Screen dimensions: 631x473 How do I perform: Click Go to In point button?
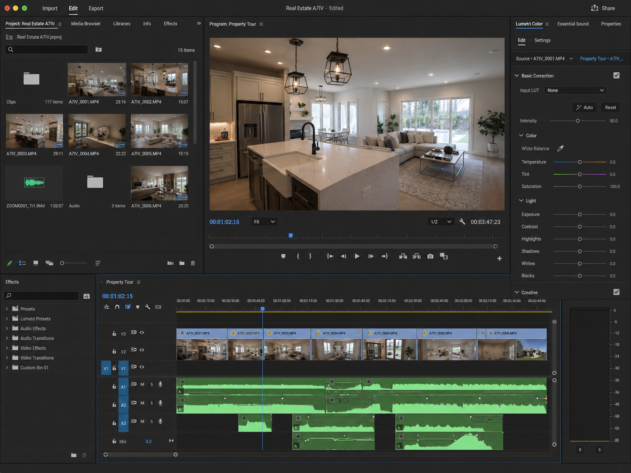330,256
